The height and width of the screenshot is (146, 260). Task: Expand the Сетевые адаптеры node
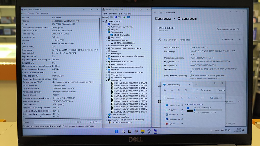[x=107, y=114]
